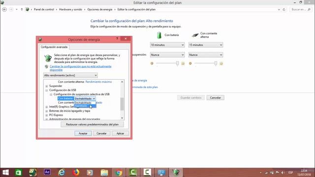Open File Explorer from the taskbar

coord(104,173)
